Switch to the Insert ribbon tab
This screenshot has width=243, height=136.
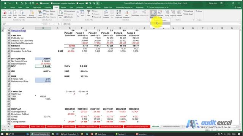click(20, 7)
